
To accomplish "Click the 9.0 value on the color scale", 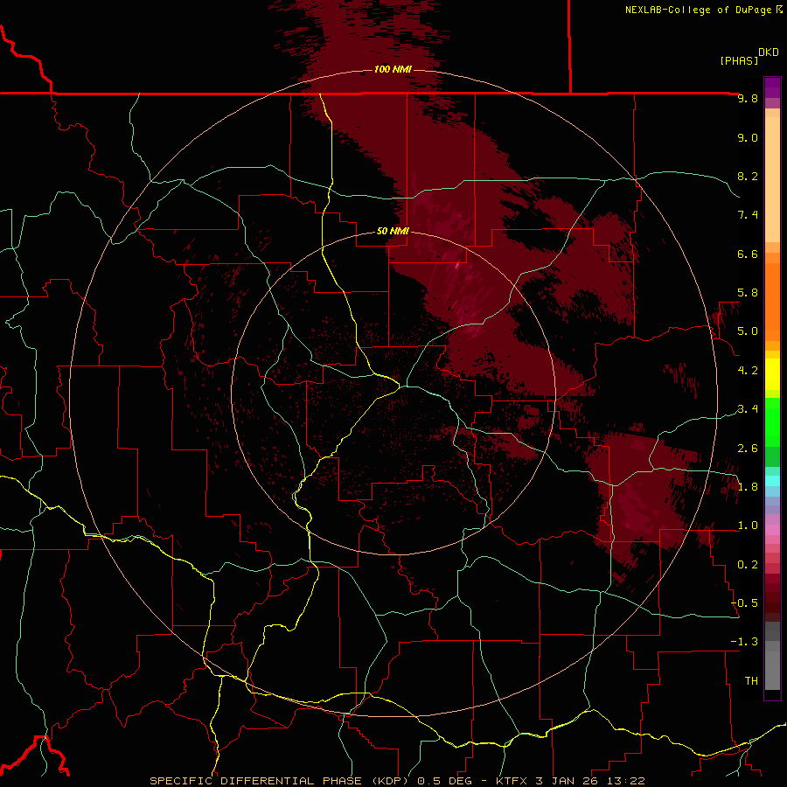I will [x=748, y=138].
